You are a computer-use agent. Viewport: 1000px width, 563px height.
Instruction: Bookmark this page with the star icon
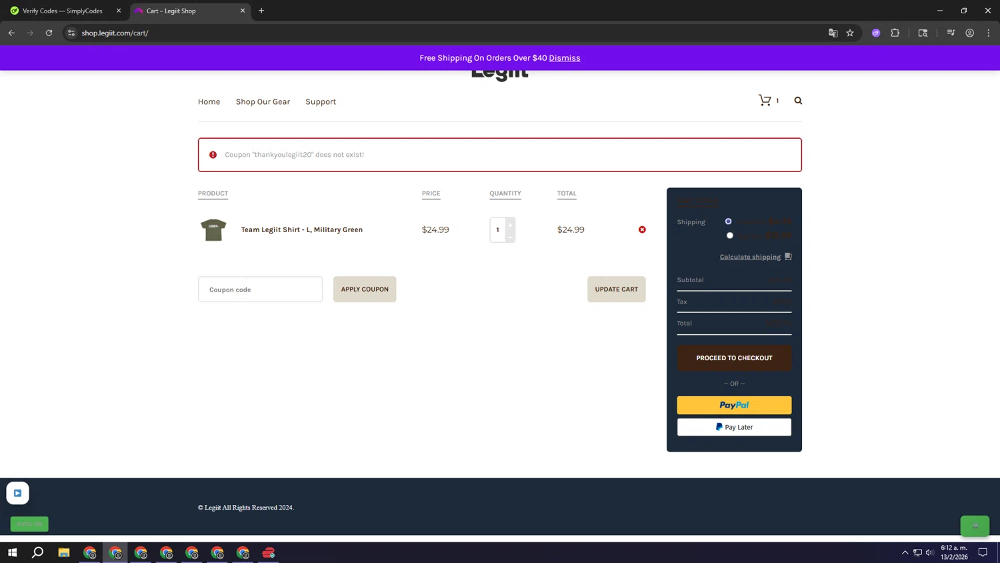click(x=850, y=33)
